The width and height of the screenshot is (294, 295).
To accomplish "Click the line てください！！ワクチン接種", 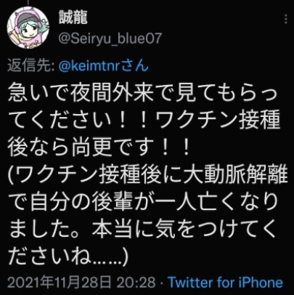I will [x=144, y=120].
